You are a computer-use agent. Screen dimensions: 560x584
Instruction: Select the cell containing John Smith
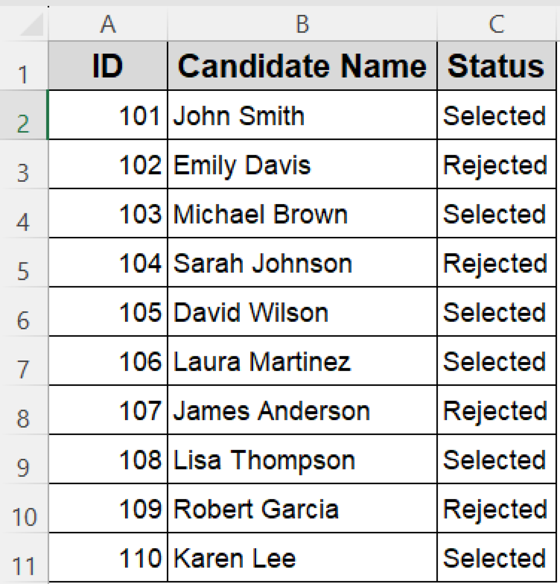[302, 115]
